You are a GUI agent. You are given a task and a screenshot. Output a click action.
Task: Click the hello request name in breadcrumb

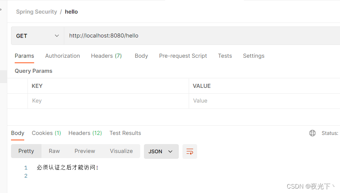(x=71, y=12)
